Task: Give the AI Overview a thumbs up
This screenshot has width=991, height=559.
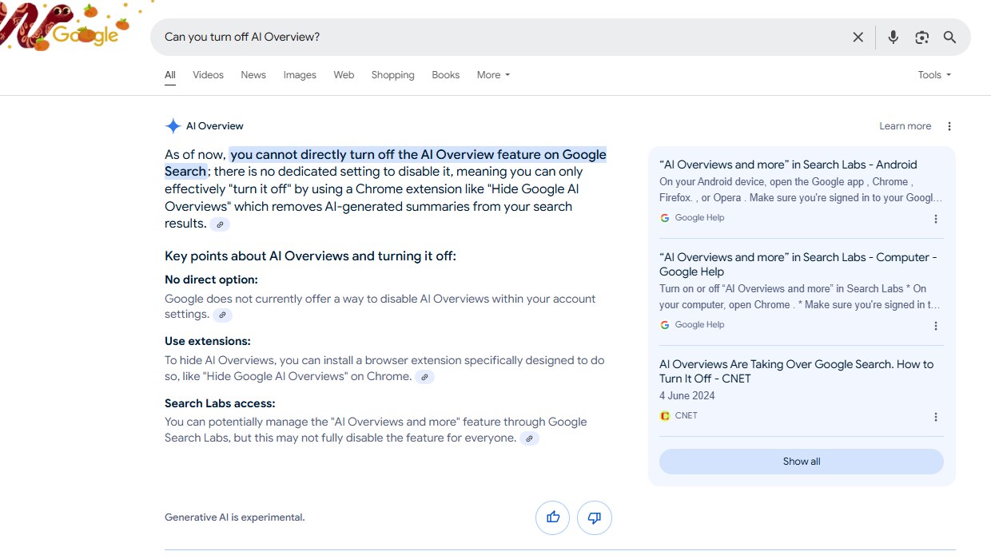Action: click(x=552, y=517)
